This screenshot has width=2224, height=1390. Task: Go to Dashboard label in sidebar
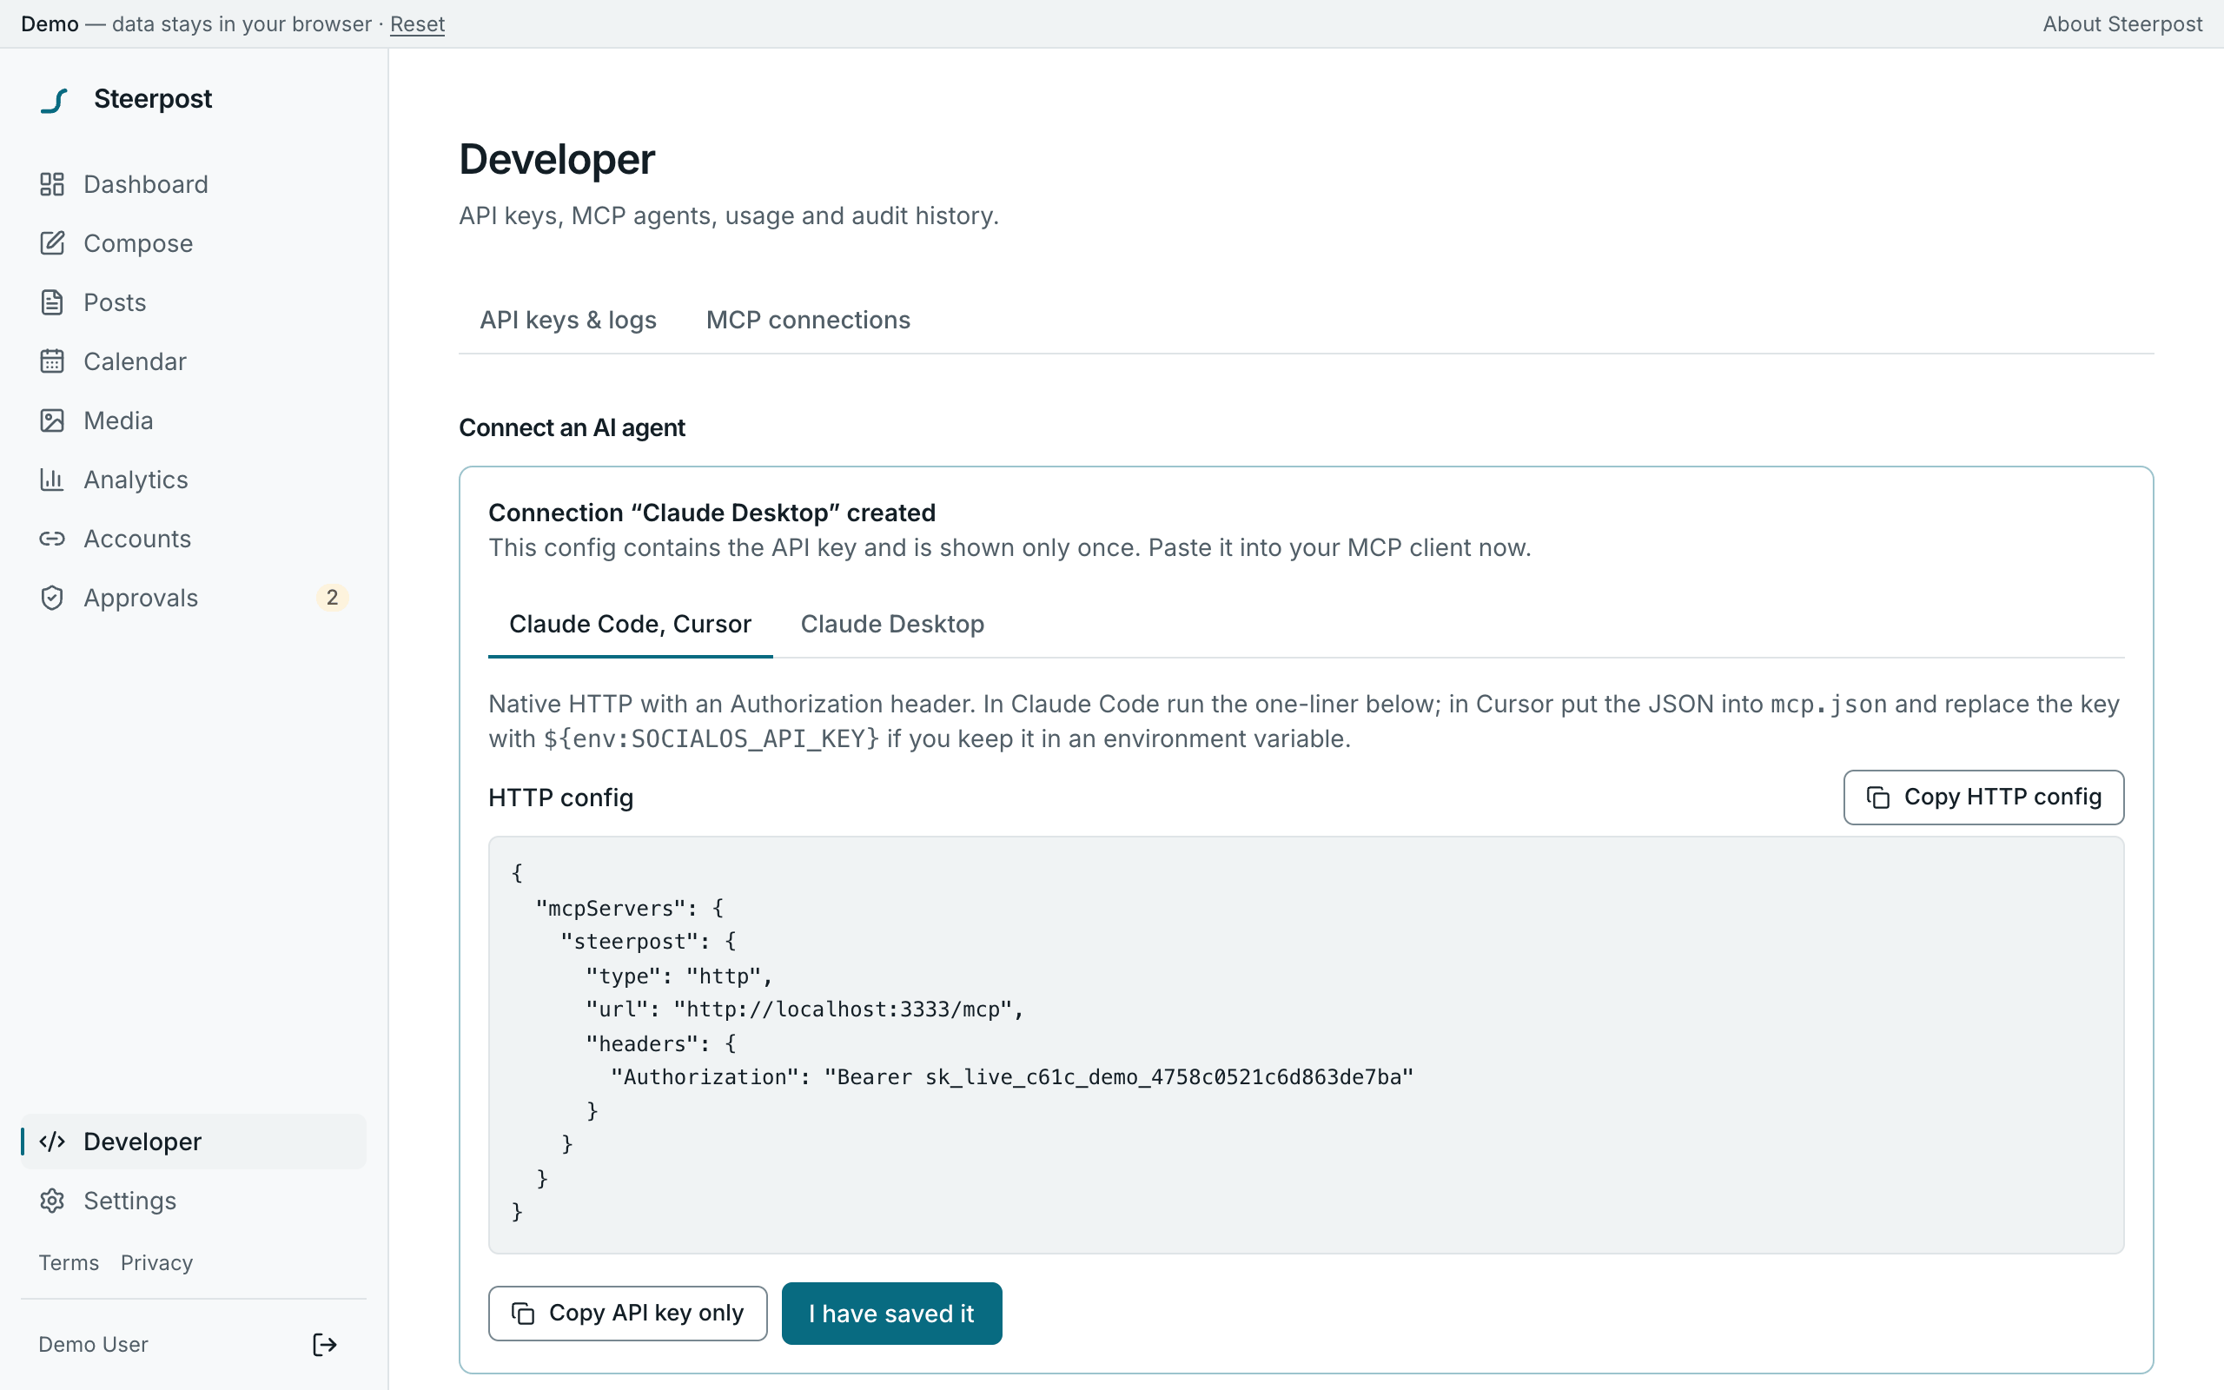pos(146,184)
